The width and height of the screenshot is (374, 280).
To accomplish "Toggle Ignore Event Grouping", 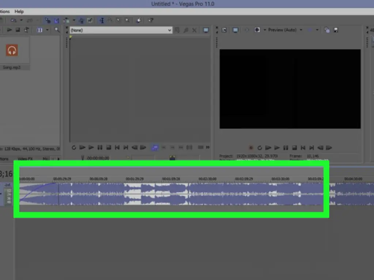I will [x=90, y=20].
